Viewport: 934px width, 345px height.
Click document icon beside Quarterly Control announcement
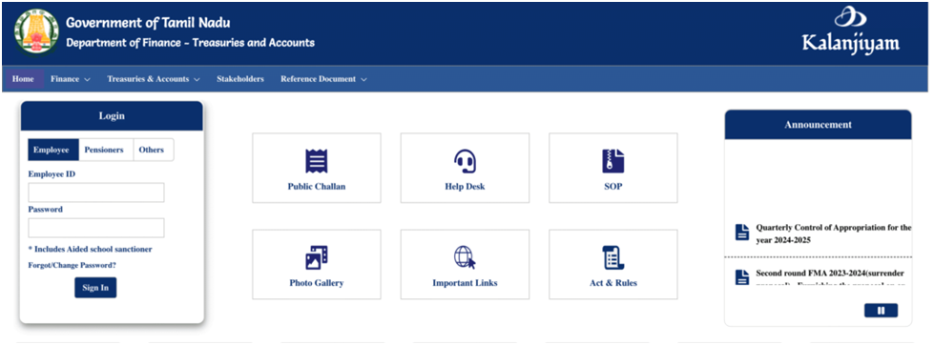[x=741, y=233]
